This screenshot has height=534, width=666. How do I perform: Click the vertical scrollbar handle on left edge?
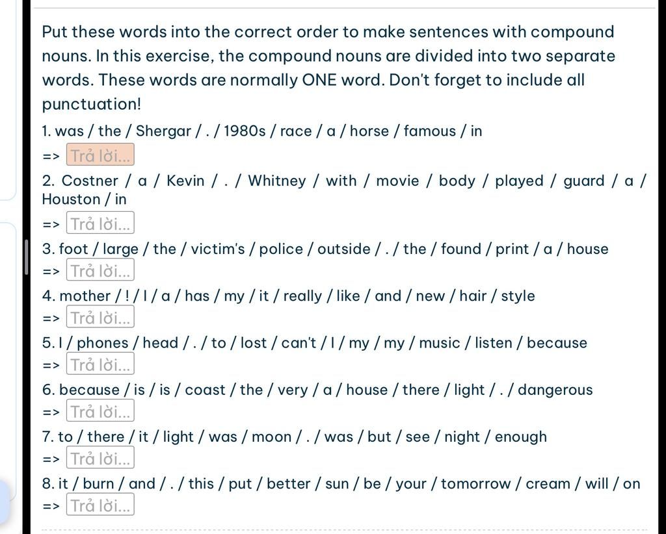26,257
